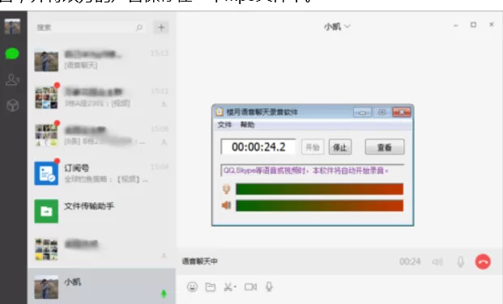Click the search magnifier icon
Image resolution: width=503 pixels, height=304 pixels.
click(139, 27)
